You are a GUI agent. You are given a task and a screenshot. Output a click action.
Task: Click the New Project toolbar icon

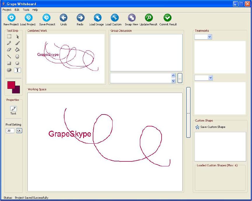click(11, 18)
